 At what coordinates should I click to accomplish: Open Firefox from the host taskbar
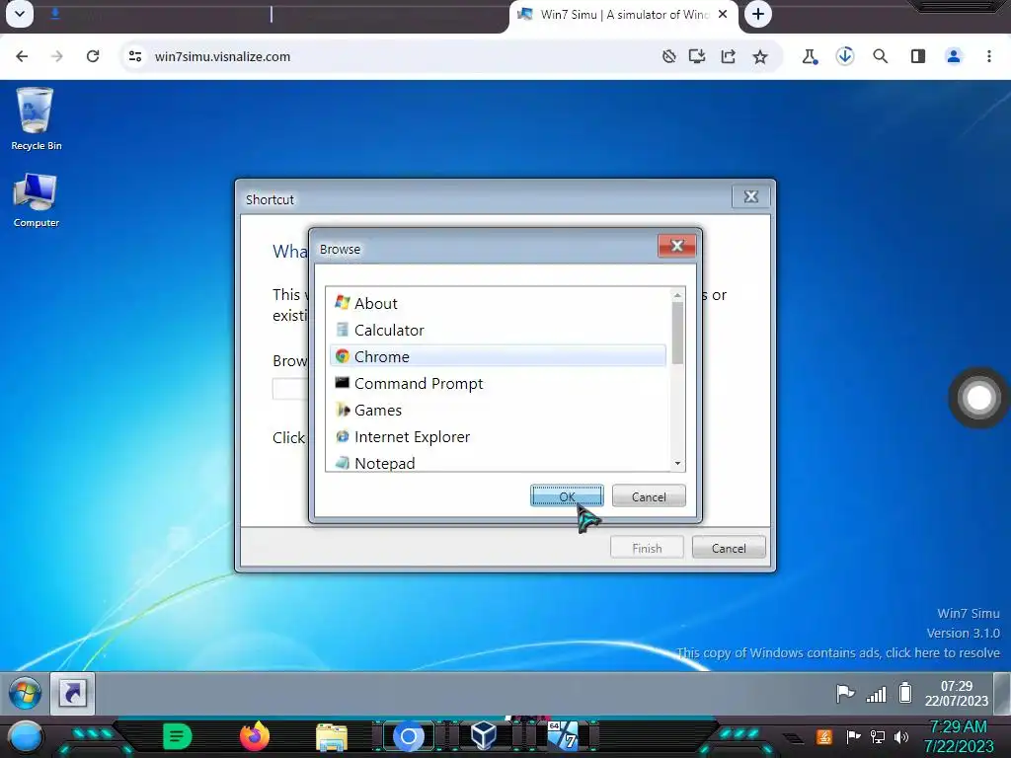coord(254,736)
